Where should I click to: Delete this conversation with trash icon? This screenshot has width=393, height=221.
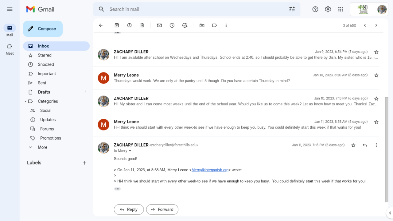pyautogui.click(x=142, y=25)
